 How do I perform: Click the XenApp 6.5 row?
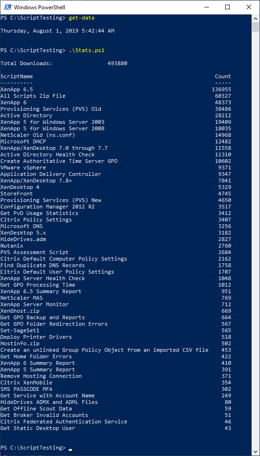coord(116,89)
